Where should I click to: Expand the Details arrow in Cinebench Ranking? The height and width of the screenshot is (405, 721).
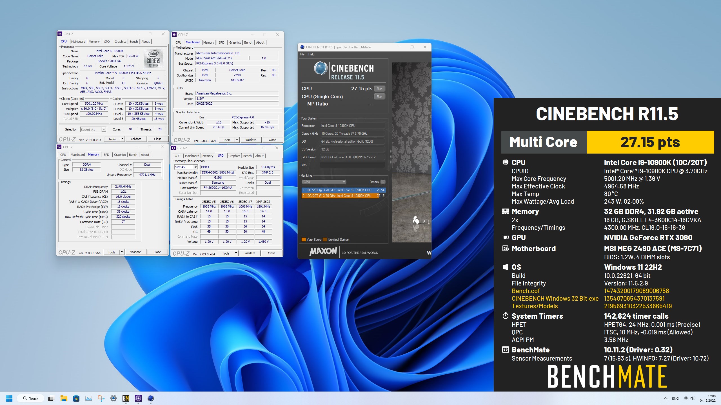pos(383,182)
